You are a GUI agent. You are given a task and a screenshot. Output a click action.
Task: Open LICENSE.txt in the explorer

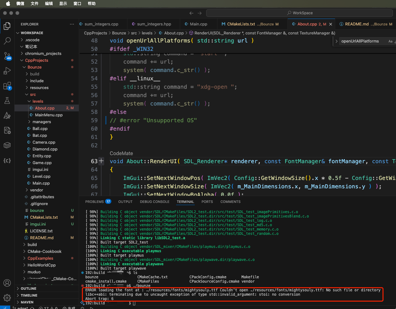(47, 231)
